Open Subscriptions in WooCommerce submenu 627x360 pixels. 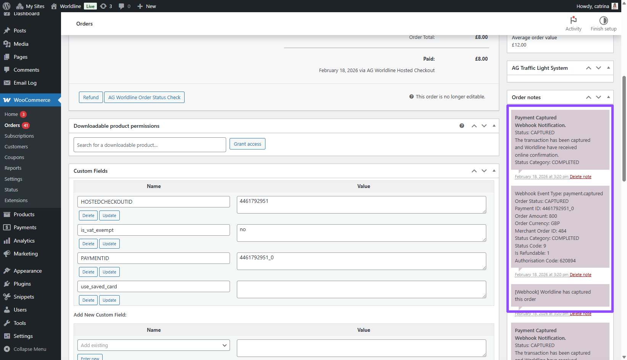coord(19,136)
